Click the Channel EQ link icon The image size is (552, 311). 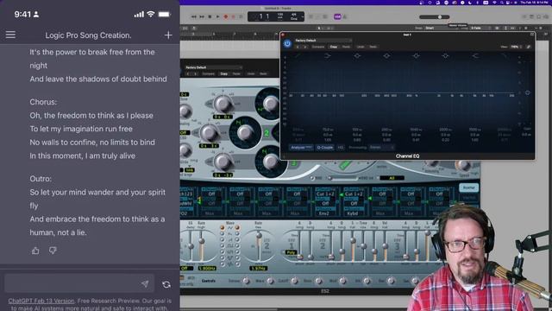point(528,47)
